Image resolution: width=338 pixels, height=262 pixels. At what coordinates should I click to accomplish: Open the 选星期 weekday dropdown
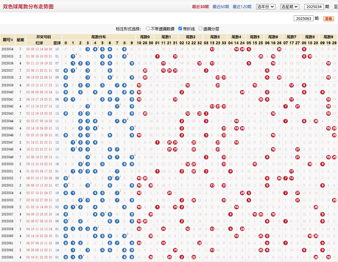pos(290,7)
